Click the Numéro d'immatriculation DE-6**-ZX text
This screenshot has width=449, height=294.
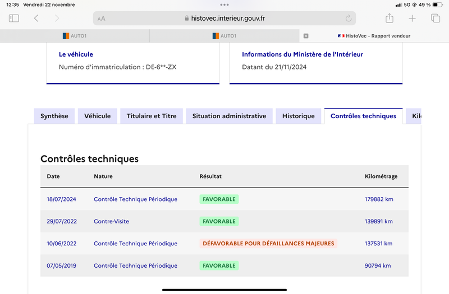pyautogui.click(x=118, y=67)
